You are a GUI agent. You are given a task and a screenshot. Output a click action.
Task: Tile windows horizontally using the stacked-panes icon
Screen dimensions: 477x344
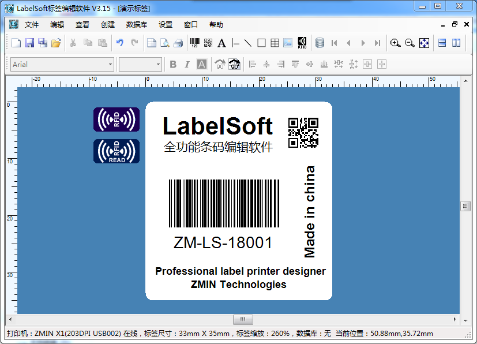point(442,43)
